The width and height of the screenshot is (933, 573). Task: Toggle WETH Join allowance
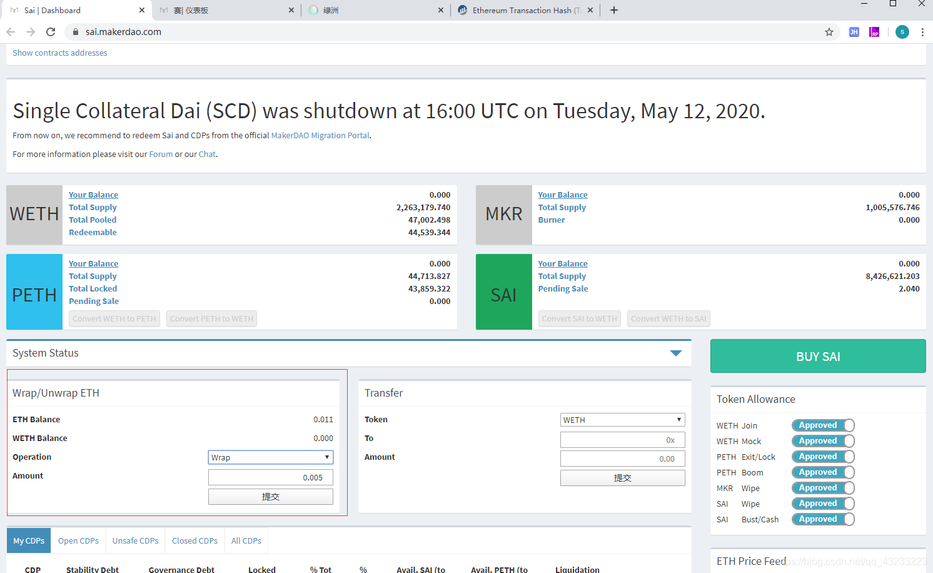[x=823, y=425]
